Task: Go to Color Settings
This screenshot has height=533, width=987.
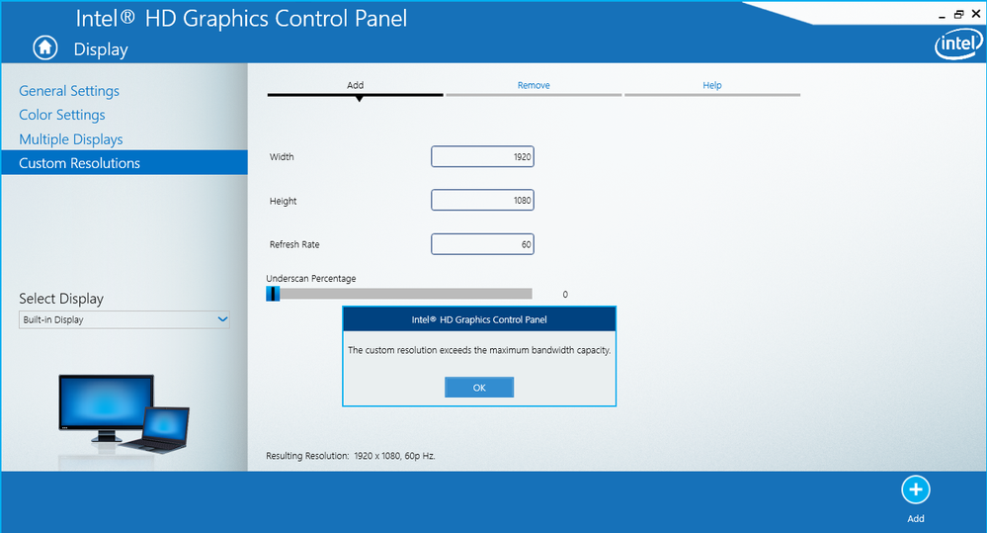Action: [x=61, y=115]
